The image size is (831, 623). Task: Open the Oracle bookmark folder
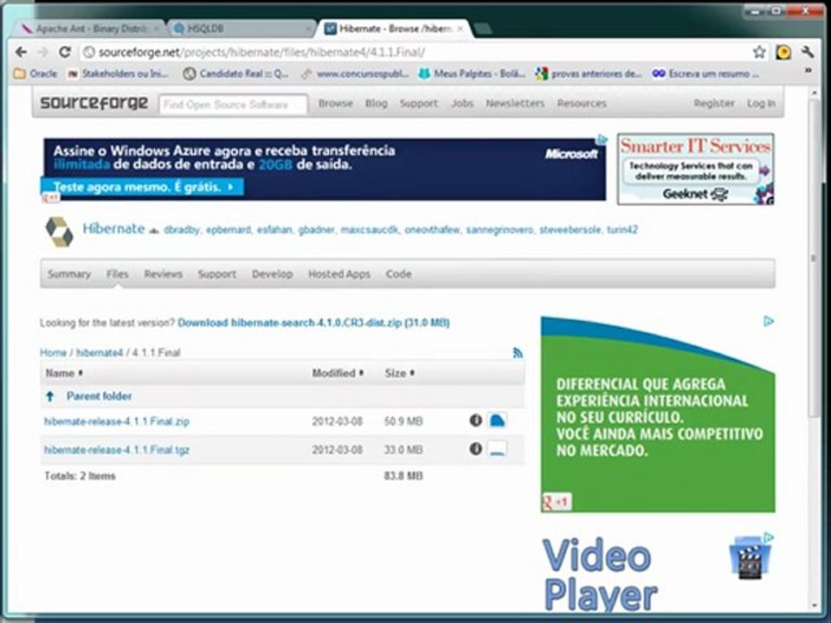[35, 74]
